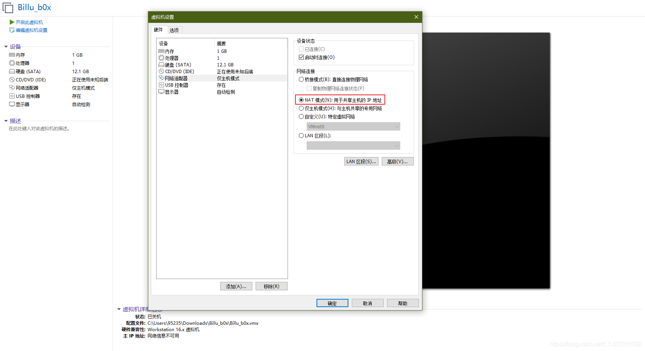The height and width of the screenshot is (351, 645).
Task: Click the processor icon in dialog device list
Action: pyautogui.click(x=161, y=58)
